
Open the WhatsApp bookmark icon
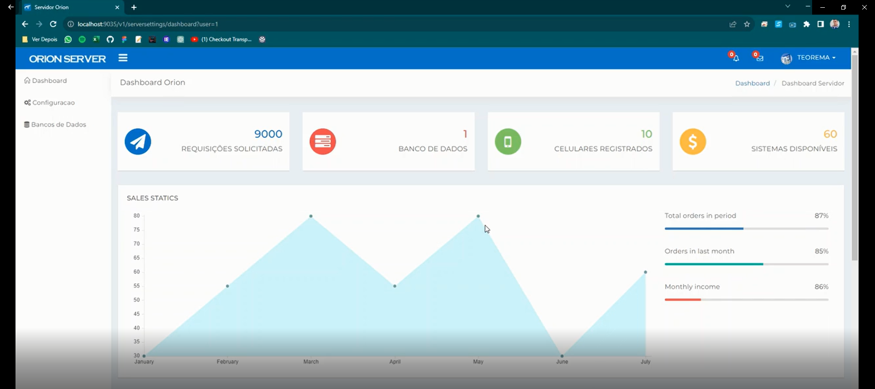pyautogui.click(x=68, y=40)
